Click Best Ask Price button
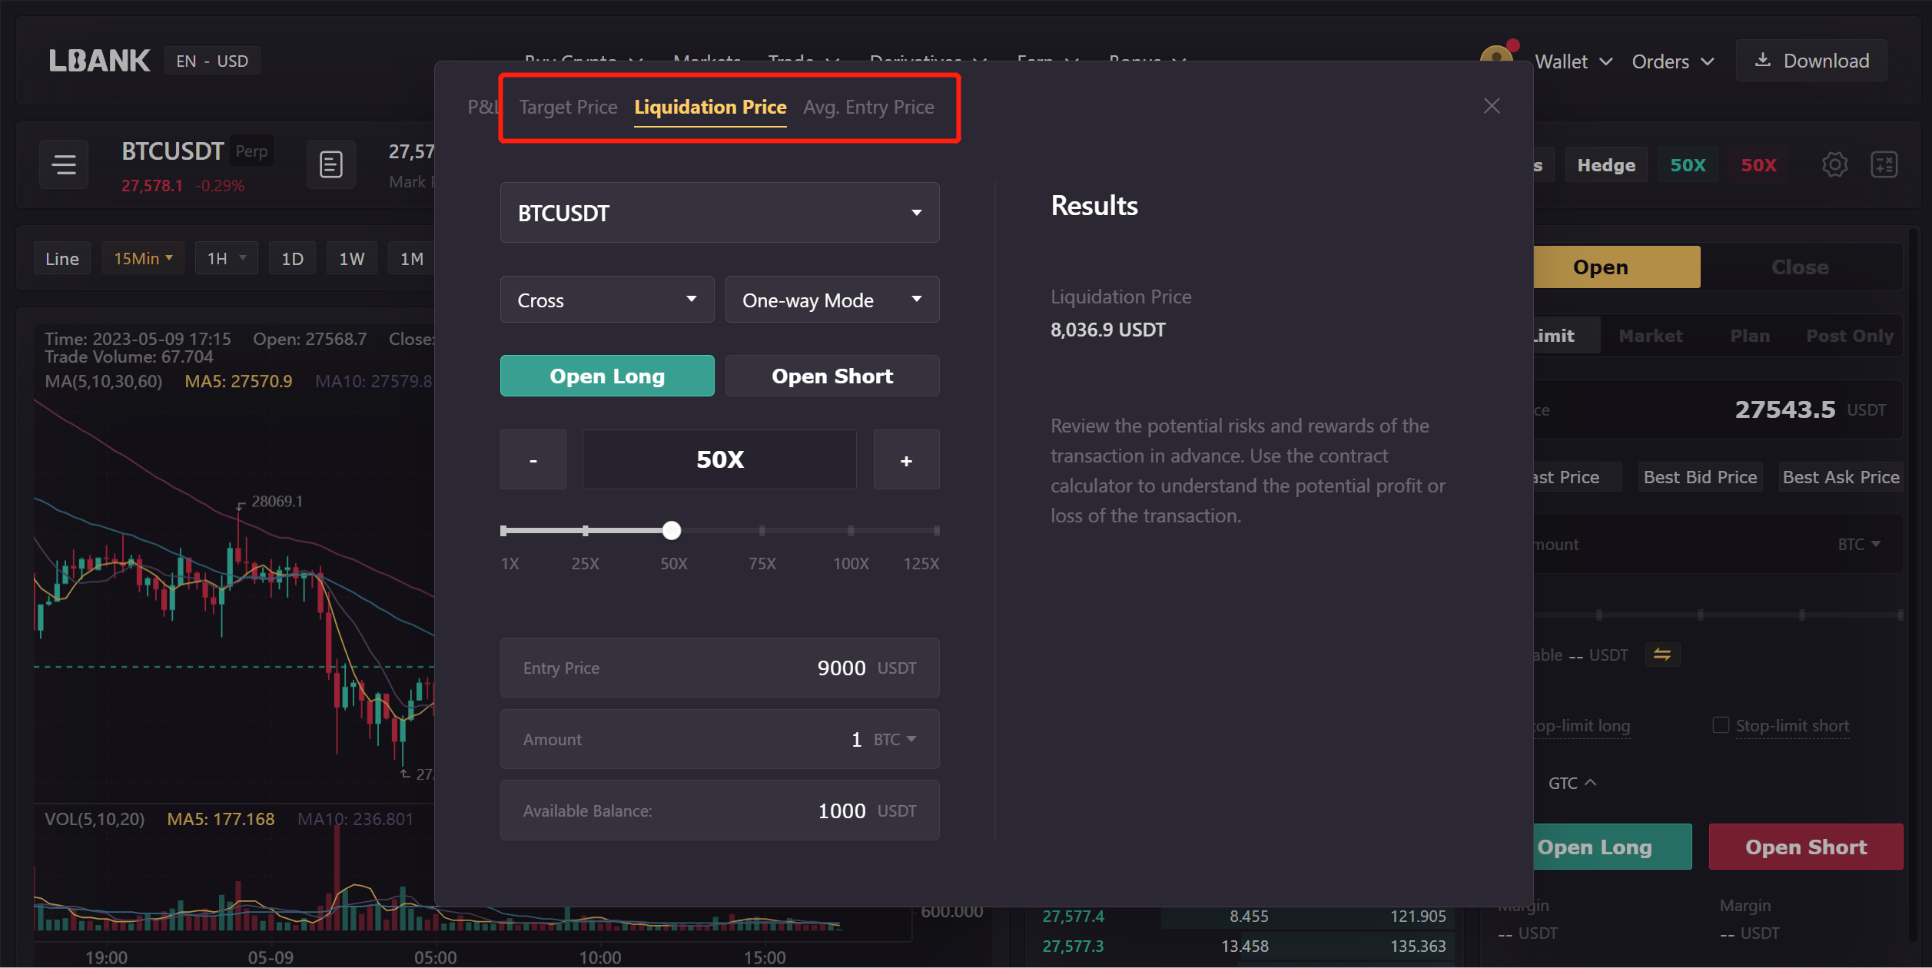 [x=1841, y=477]
